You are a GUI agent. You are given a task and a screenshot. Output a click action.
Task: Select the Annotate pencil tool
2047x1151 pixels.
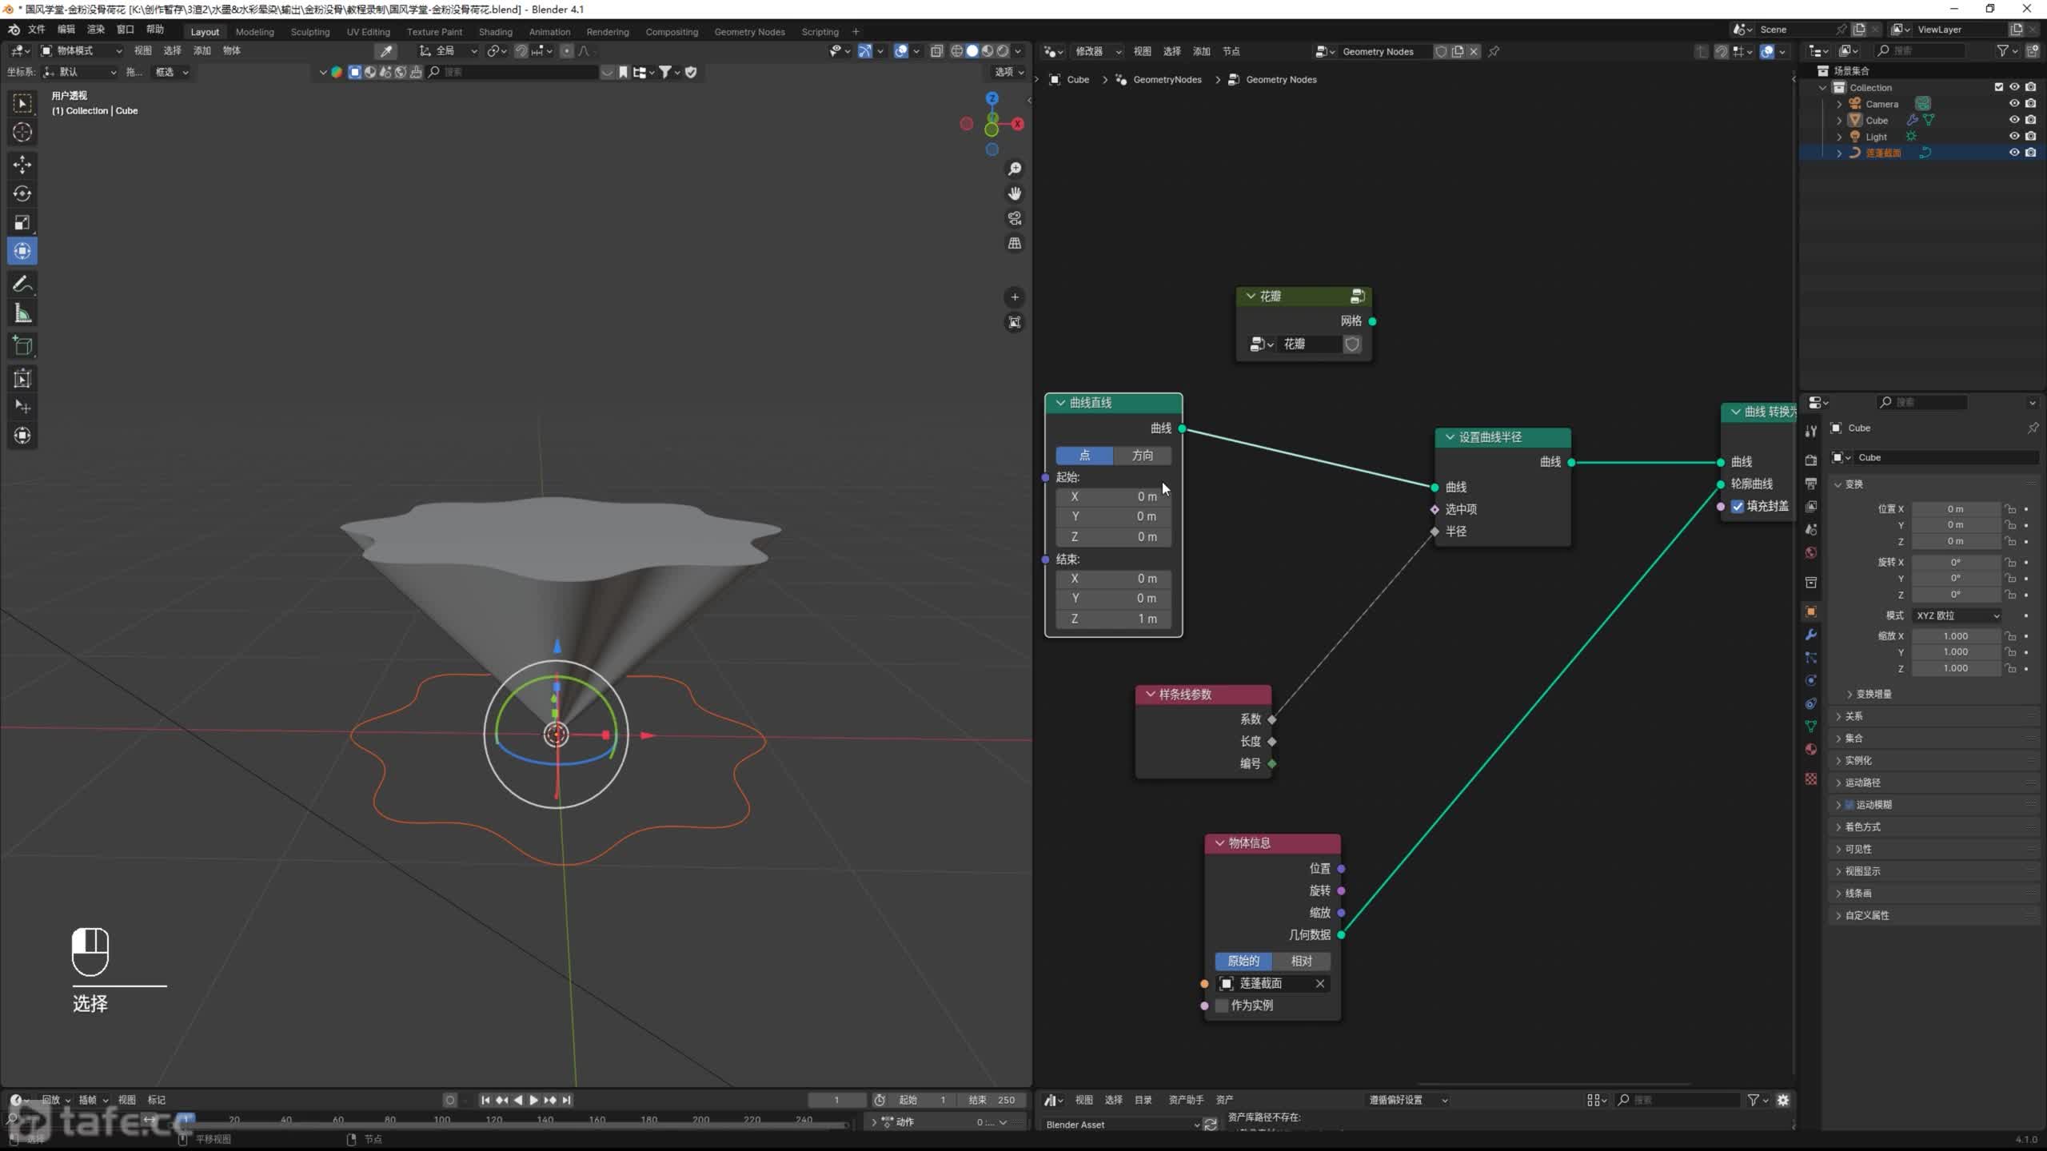pos(22,284)
